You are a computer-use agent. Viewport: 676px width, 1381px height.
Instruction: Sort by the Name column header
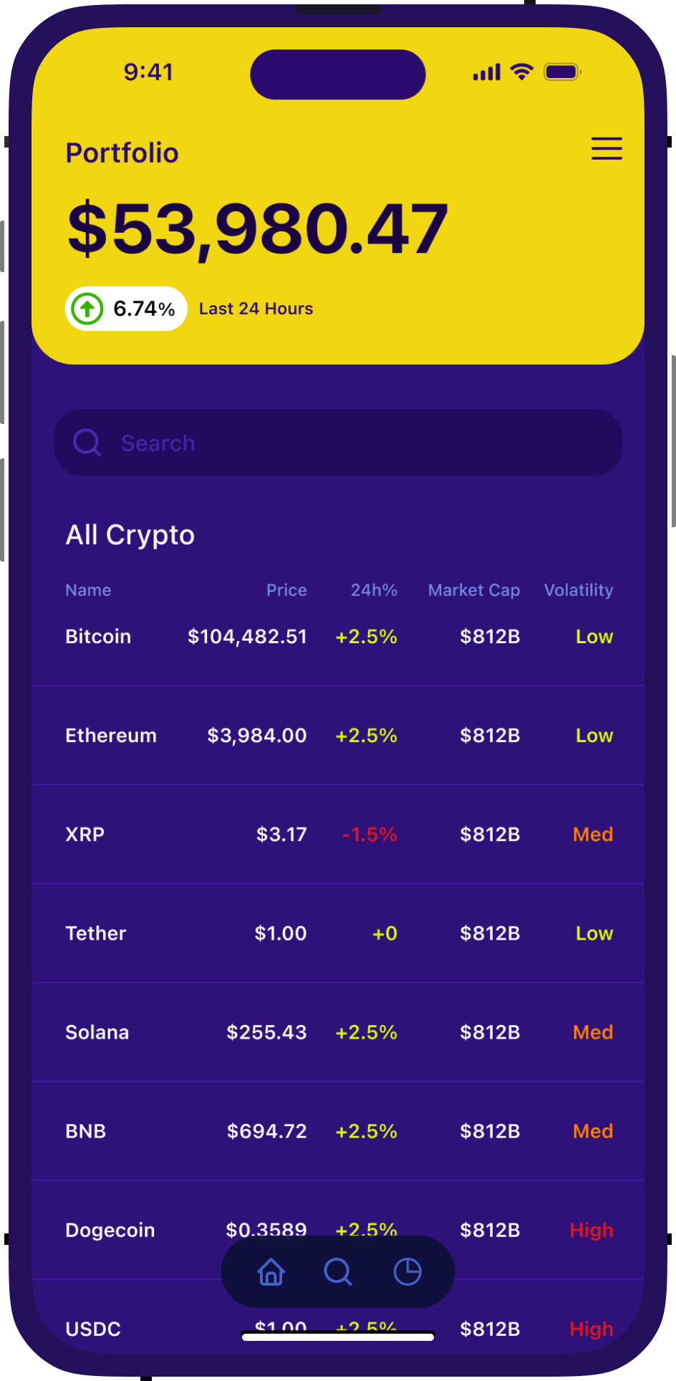pyautogui.click(x=88, y=590)
